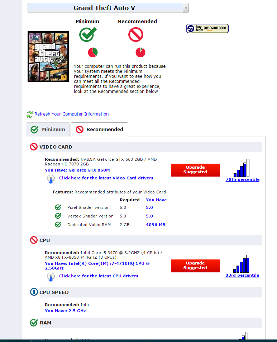
Task: Click the Minimum pie chart indicator
Action: (x=93, y=52)
